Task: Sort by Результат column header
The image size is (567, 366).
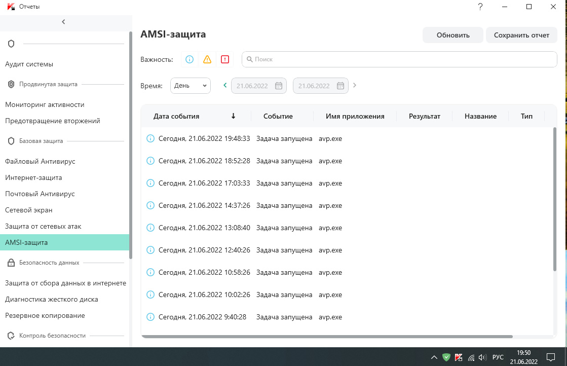Action: pyautogui.click(x=425, y=116)
